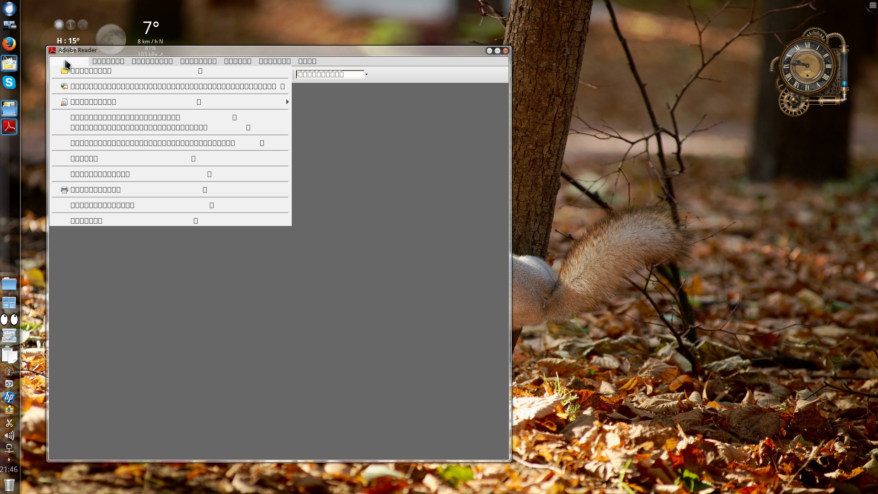This screenshot has width=878, height=494.
Task: Click the speaker volume icon in the dock
Action: coord(9,435)
